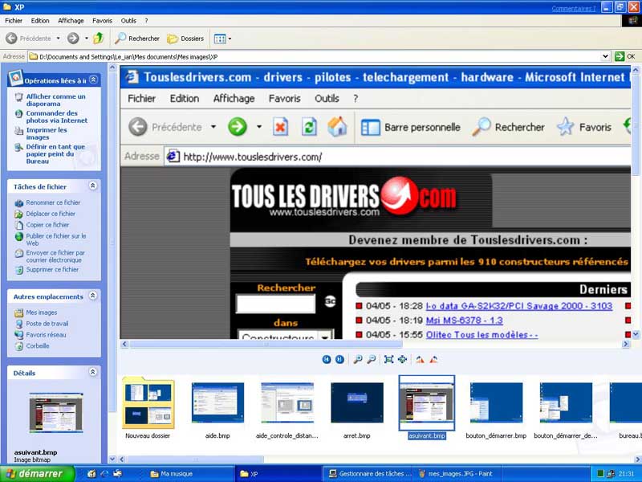Go to previous image in filmstrip

tap(327, 359)
